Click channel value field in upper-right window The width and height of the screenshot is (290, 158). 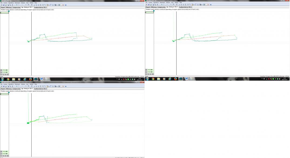149,12
